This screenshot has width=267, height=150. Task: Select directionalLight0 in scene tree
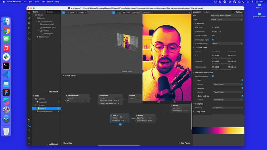point(49,27)
